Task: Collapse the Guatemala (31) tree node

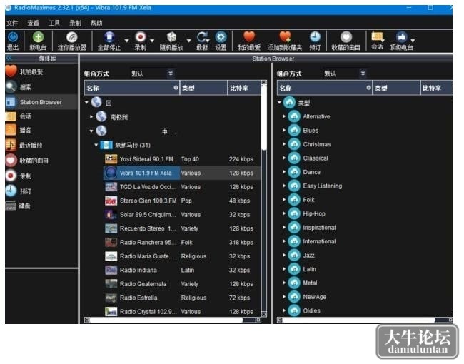Action: coord(96,145)
